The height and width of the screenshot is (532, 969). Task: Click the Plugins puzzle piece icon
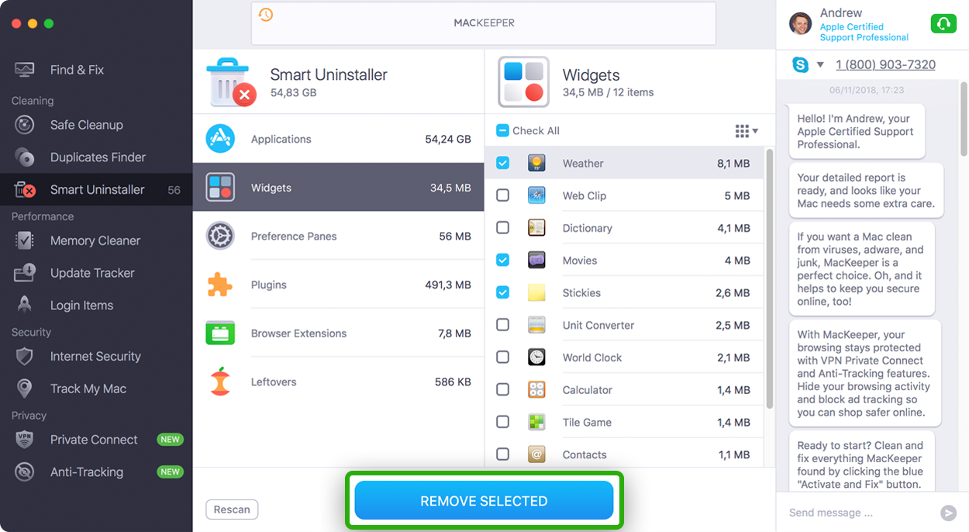[220, 285]
